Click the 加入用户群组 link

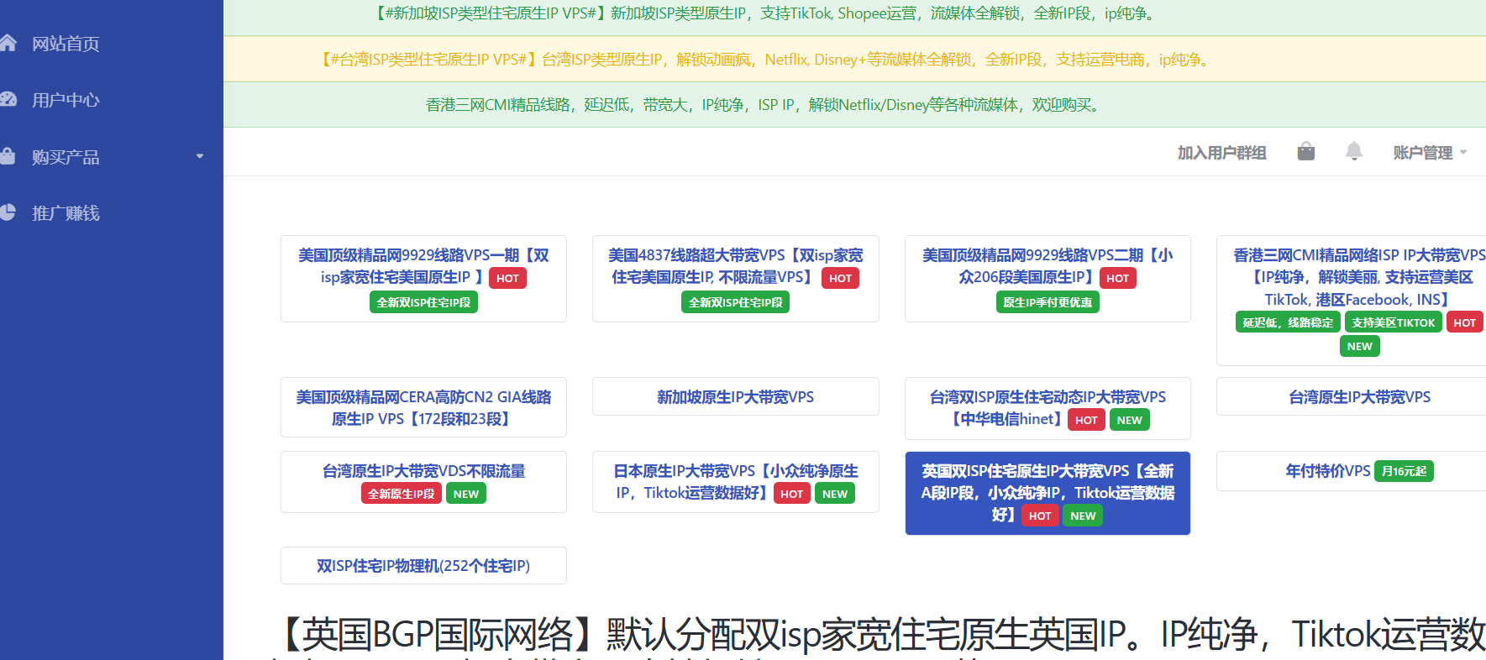pos(1221,153)
